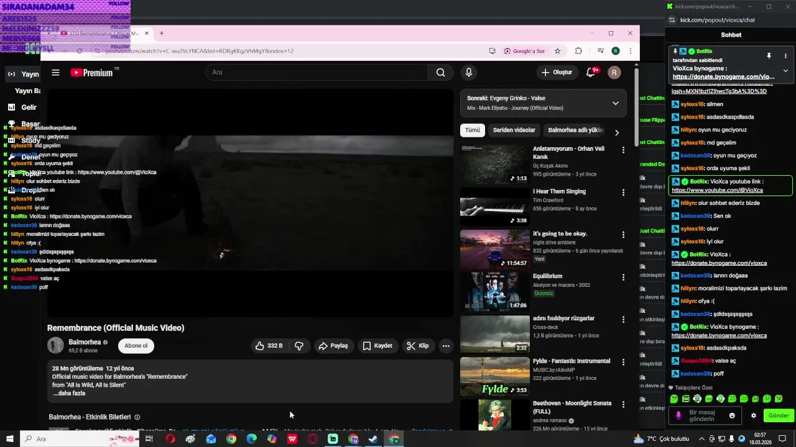Open the YouTube hamburger guide menu
The width and height of the screenshot is (796, 447).
coord(55,73)
